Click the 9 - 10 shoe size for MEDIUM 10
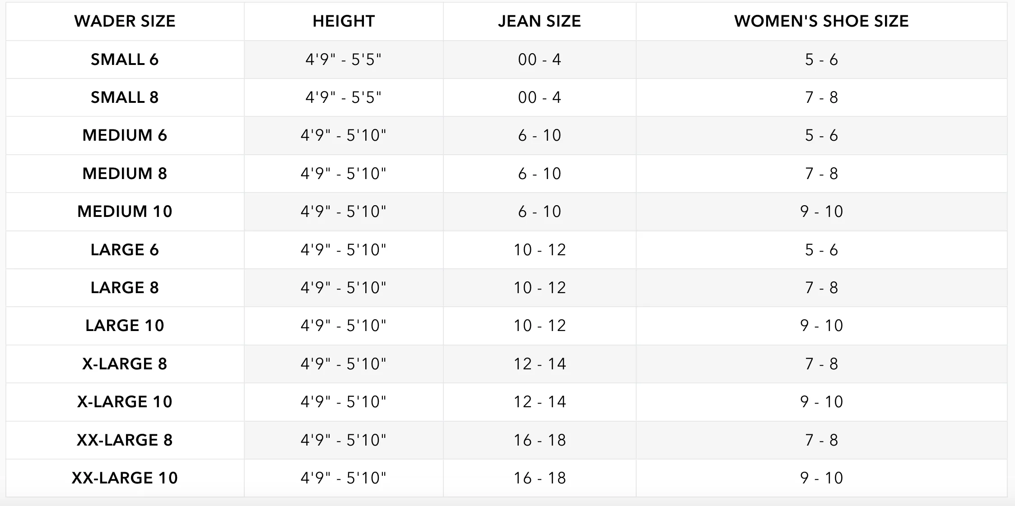Image resolution: width=1015 pixels, height=506 pixels. pos(821,212)
